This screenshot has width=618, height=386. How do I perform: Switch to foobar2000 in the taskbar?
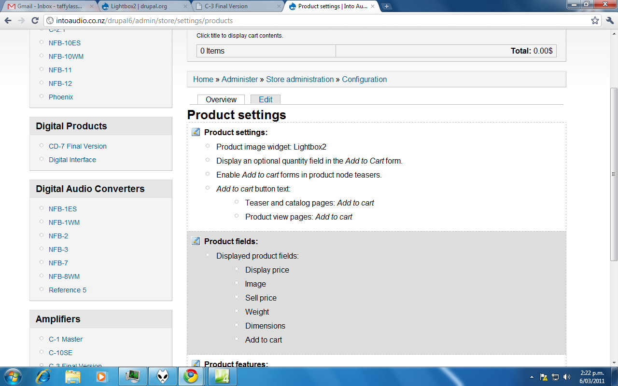[162, 376]
